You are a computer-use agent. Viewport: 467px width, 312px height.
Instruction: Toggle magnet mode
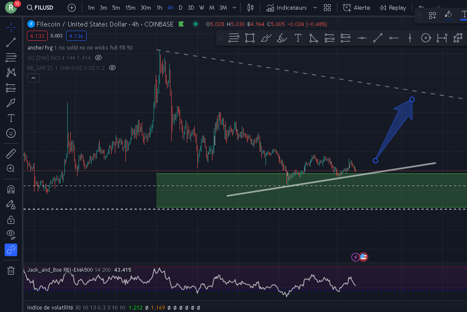click(11, 189)
